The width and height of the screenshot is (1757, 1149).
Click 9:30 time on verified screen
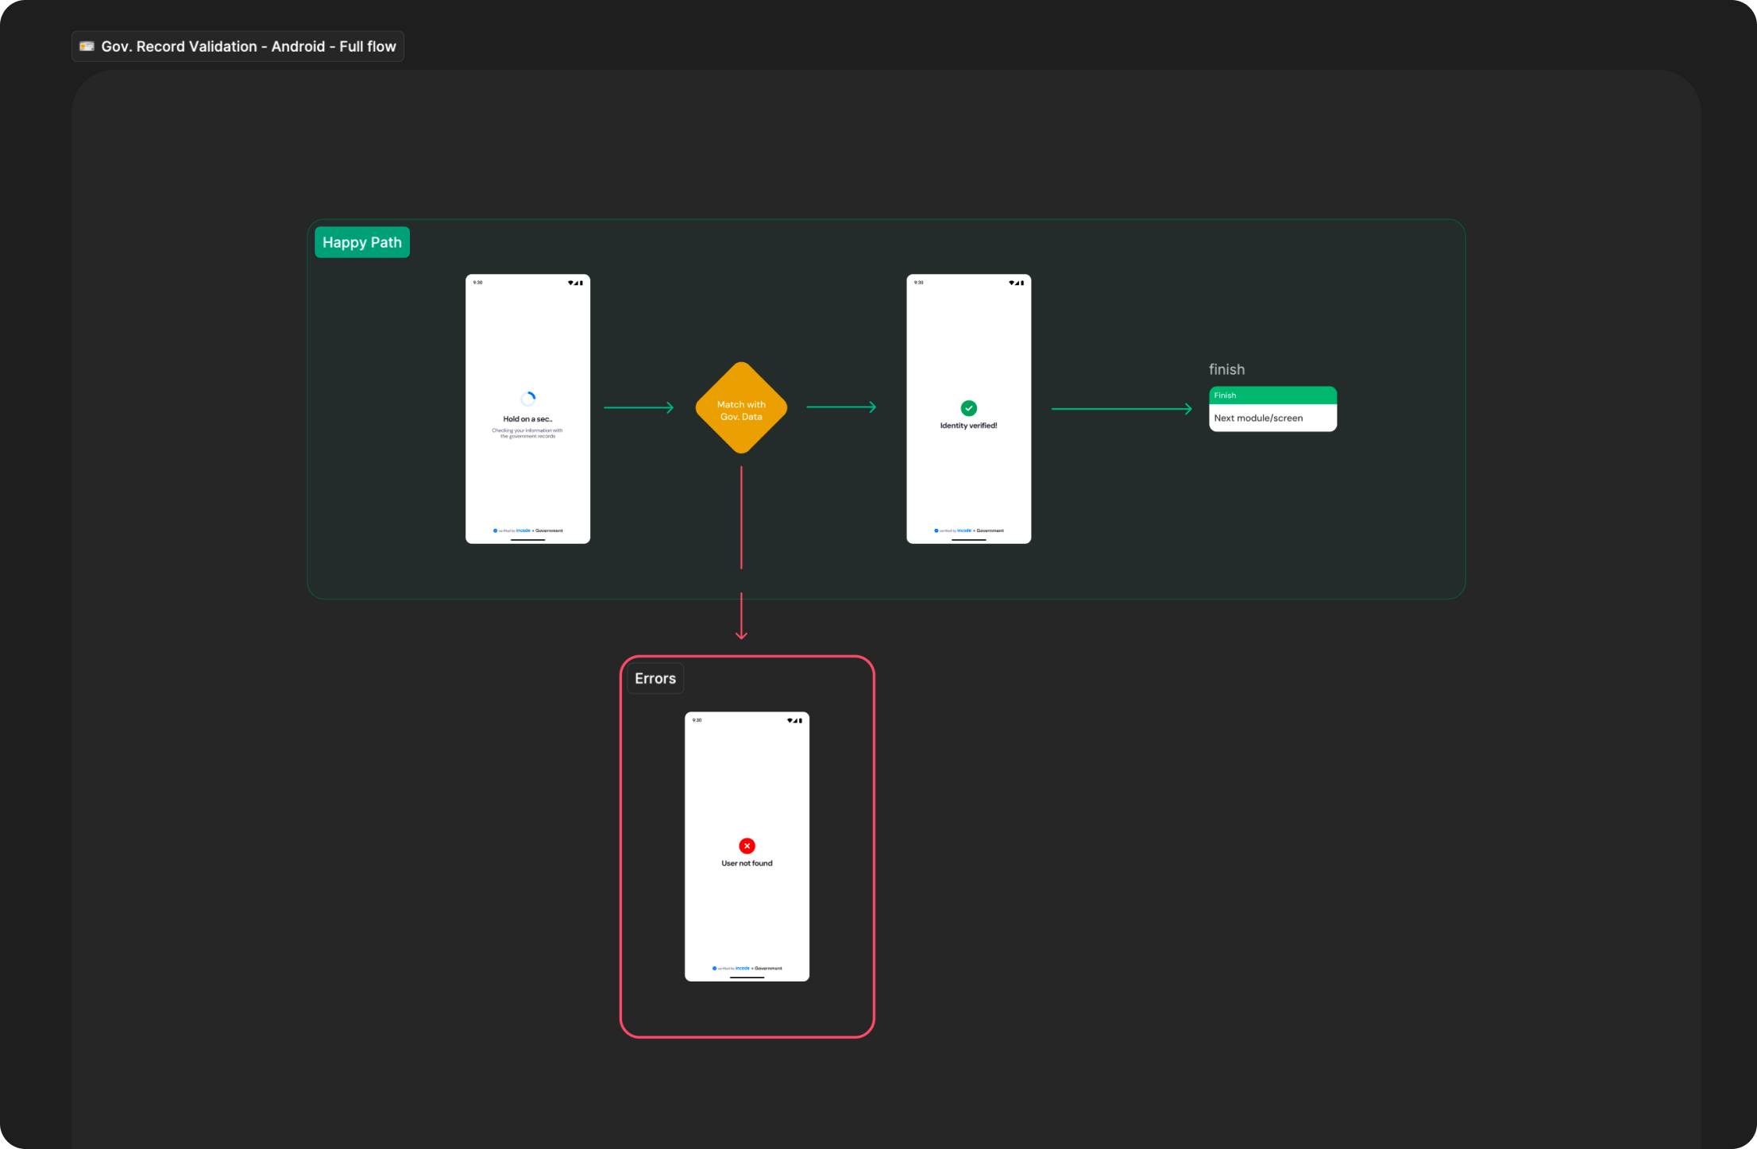pos(918,283)
